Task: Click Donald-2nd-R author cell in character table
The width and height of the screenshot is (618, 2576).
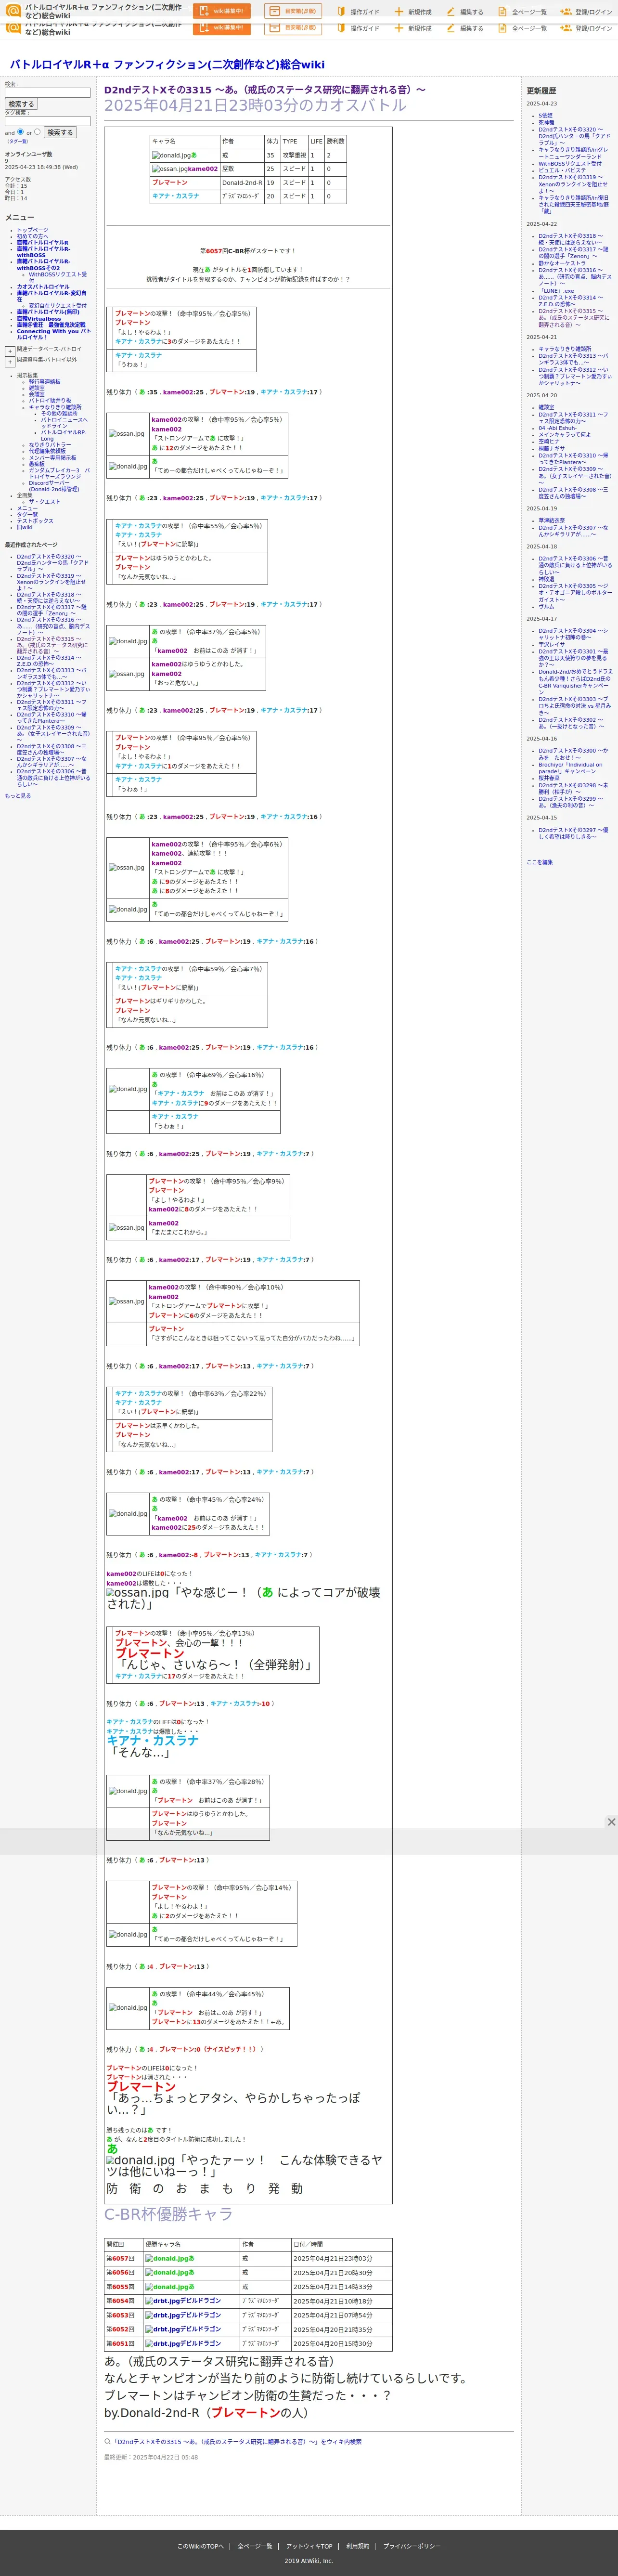Action: 241,183
